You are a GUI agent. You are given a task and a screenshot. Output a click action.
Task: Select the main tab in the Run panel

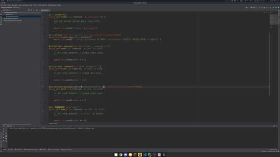point(10,126)
